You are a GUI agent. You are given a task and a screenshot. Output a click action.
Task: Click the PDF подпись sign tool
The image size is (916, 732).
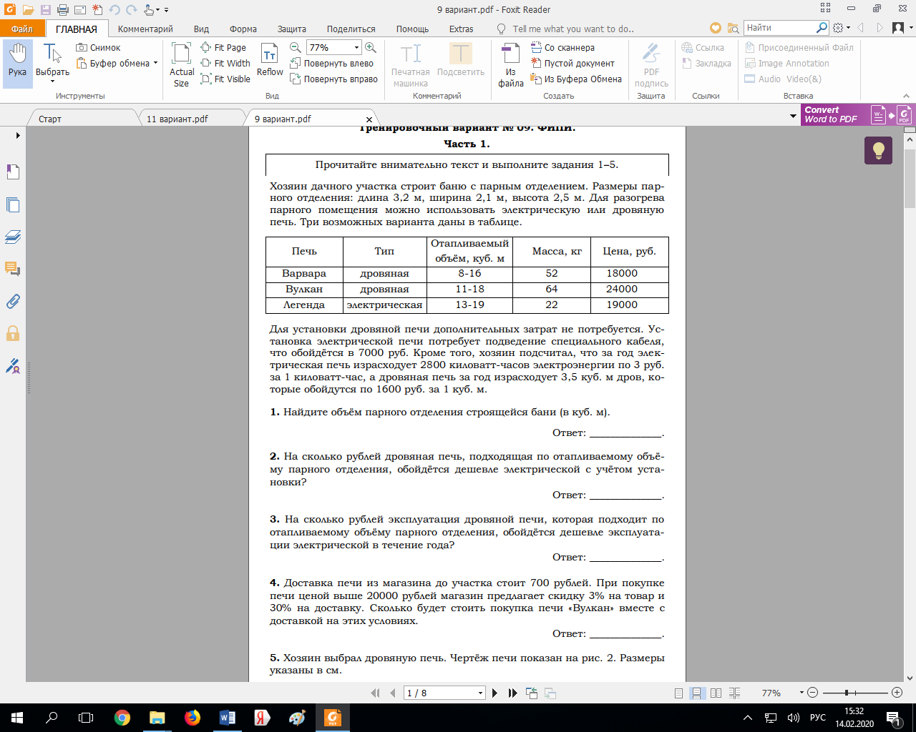click(x=651, y=64)
